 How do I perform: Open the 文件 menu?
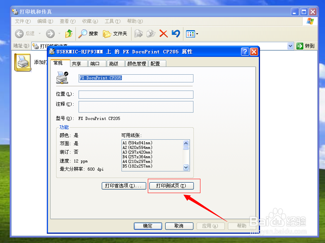23,21
